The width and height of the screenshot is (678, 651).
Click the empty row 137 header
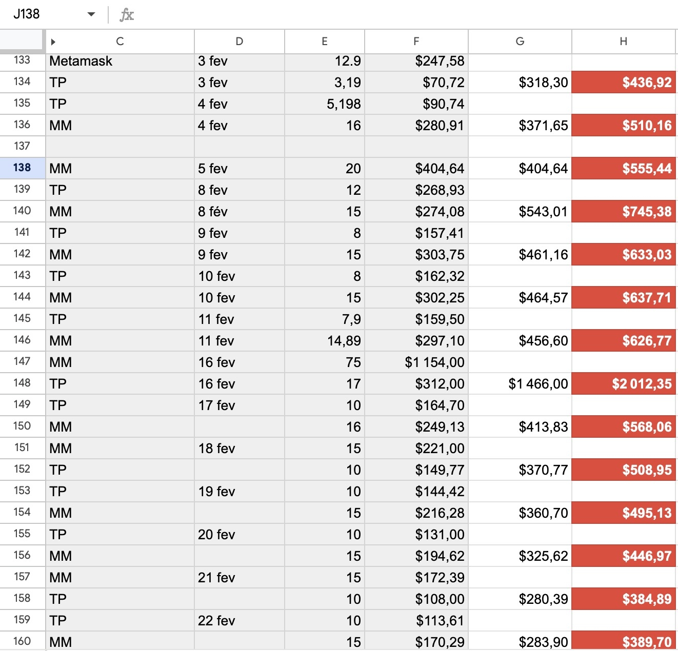pos(22,146)
